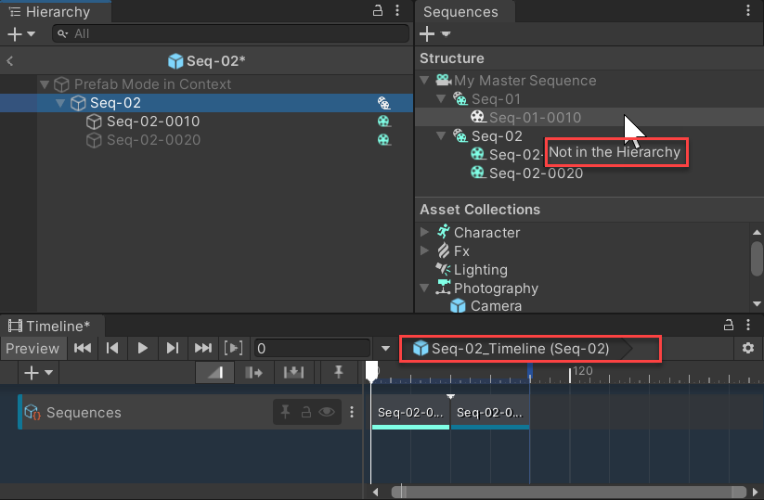The height and width of the screenshot is (500, 764).
Task: Select the Mix edit mode icon
Action: pyautogui.click(x=214, y=372)
